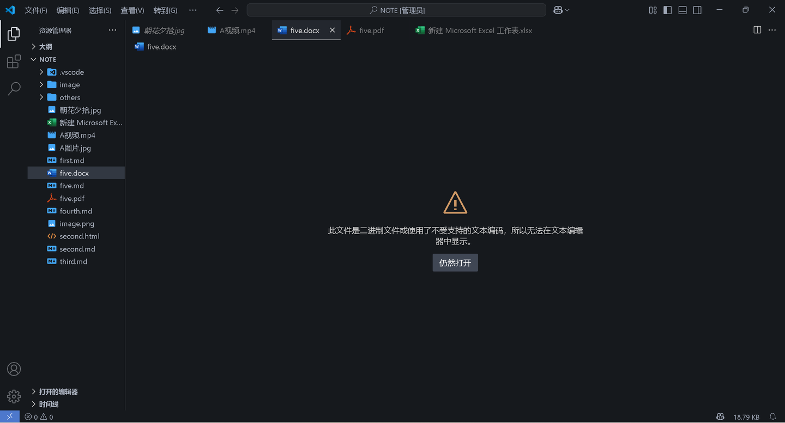Click the remote connection icon in status bar

pyautogui.click(x=9, y=416)
